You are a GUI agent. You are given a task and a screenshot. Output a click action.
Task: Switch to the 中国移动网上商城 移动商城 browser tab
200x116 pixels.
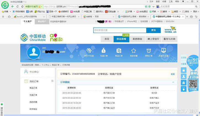pyautogui.click(x=133, y=17)
